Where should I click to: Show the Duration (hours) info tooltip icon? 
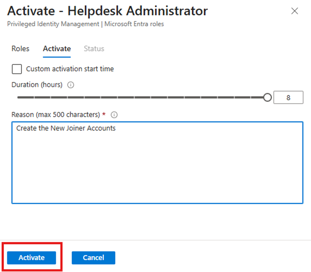tap(71, 85)
